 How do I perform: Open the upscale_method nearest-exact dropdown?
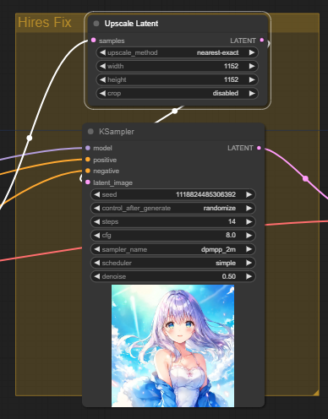click(x=178, y=52)
